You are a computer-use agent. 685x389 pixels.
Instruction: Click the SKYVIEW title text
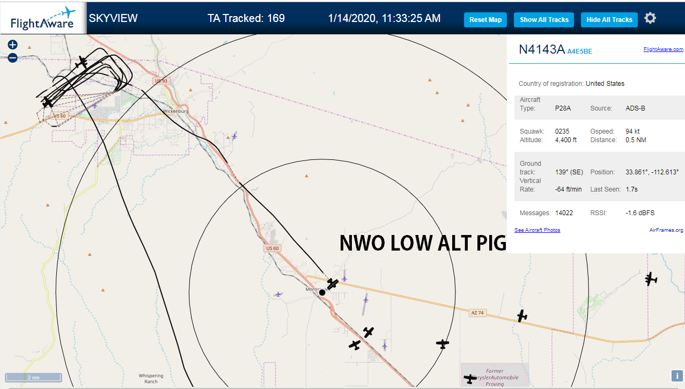(113, 18)
